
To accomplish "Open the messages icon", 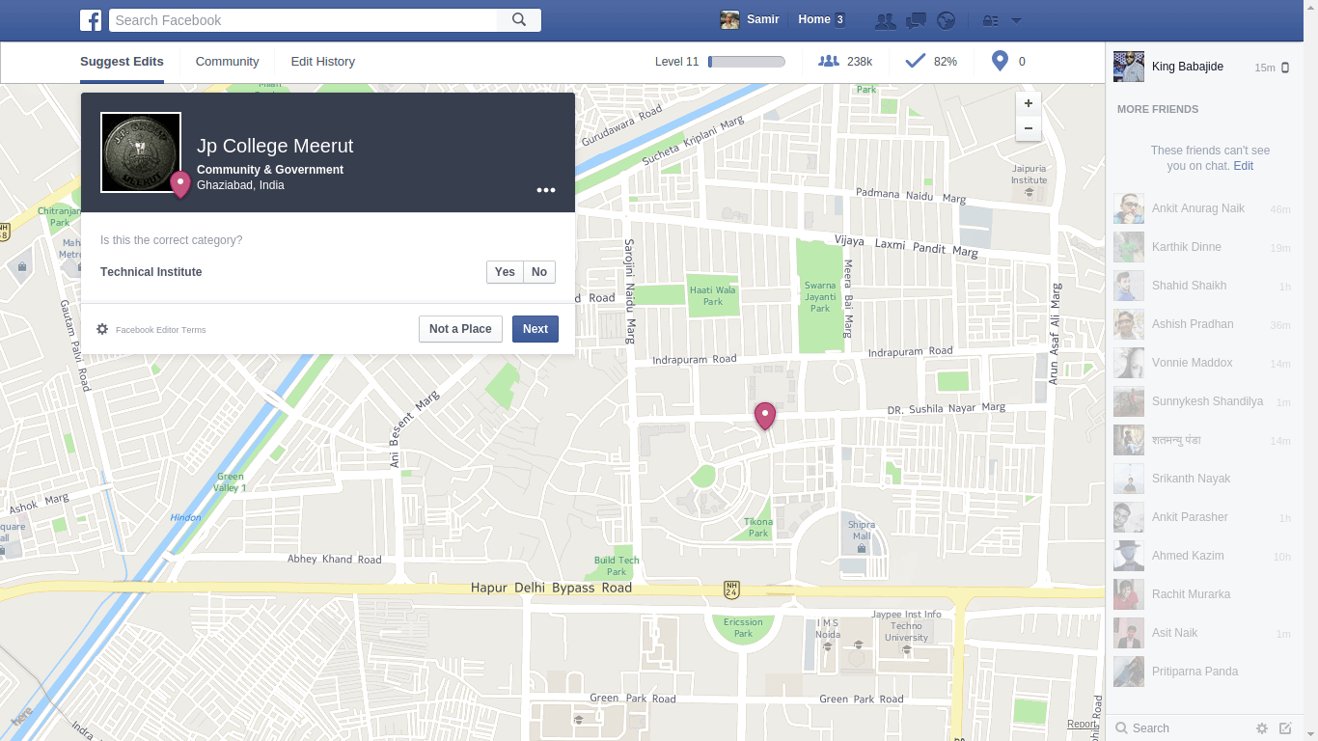I will (x=916, y=20).
